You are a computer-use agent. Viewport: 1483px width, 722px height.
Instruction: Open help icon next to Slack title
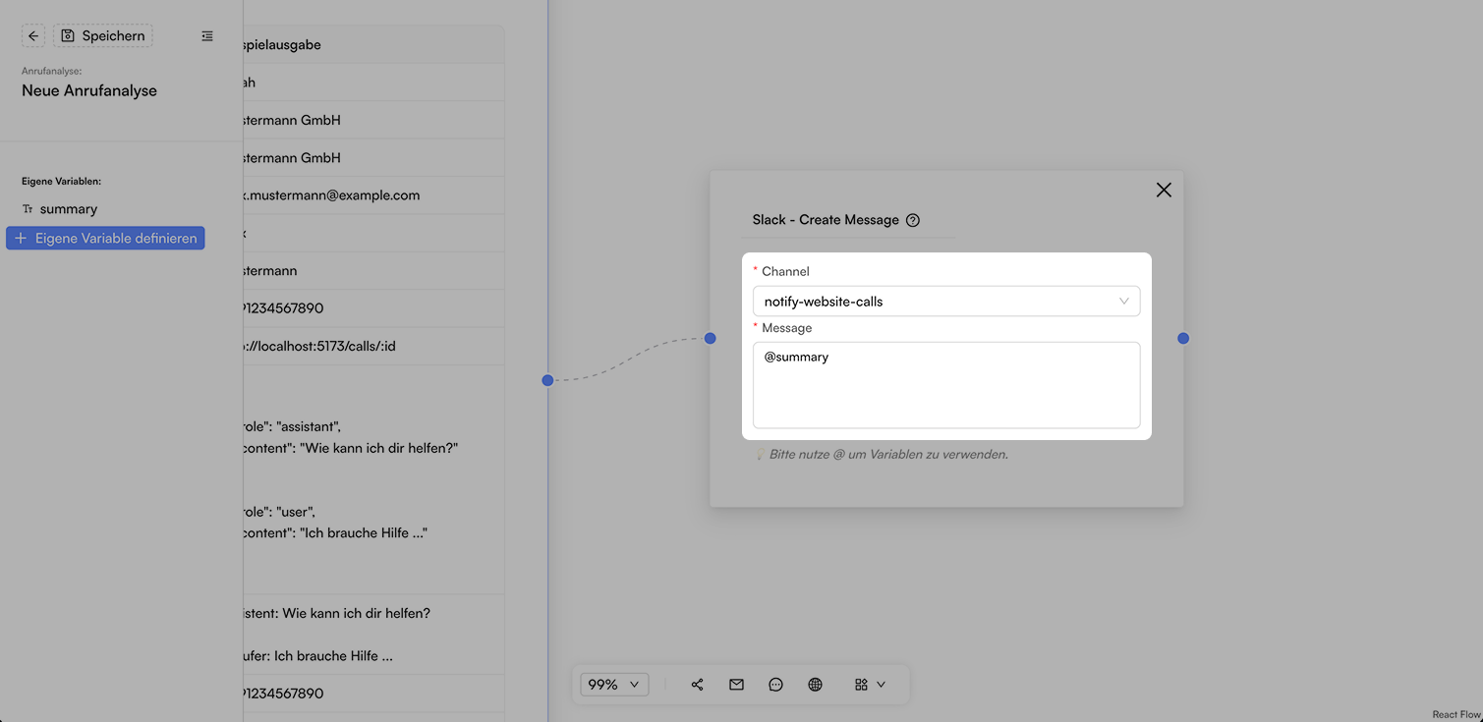913,220
